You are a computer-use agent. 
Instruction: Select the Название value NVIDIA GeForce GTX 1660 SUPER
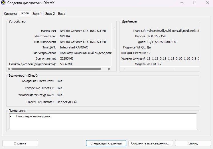tap(83, 31)
